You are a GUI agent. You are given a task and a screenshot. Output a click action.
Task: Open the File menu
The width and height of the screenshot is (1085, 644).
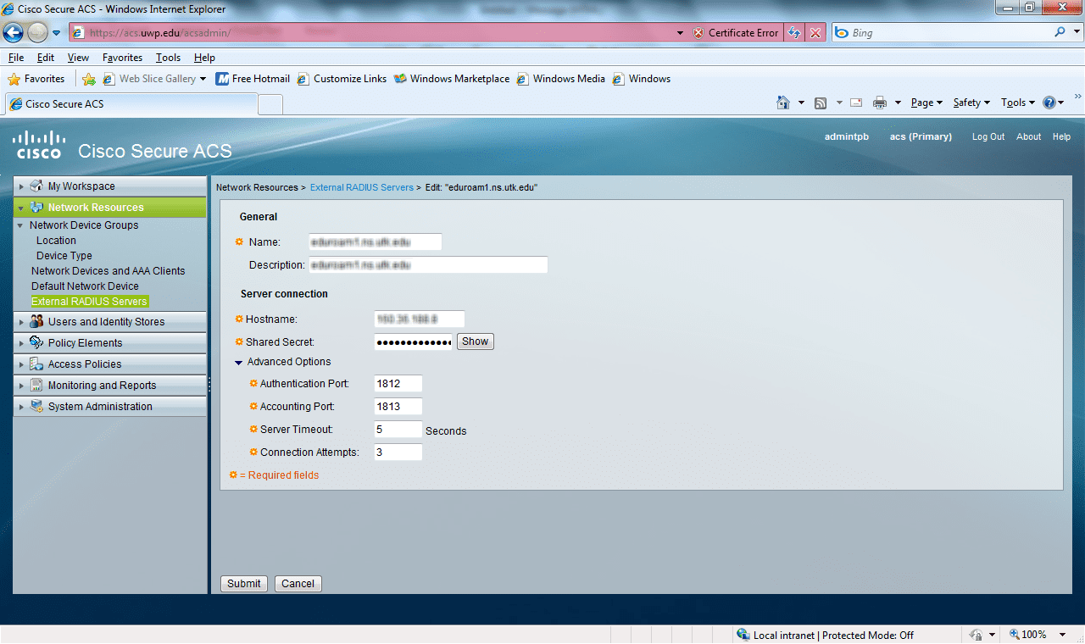pos(16,58)
